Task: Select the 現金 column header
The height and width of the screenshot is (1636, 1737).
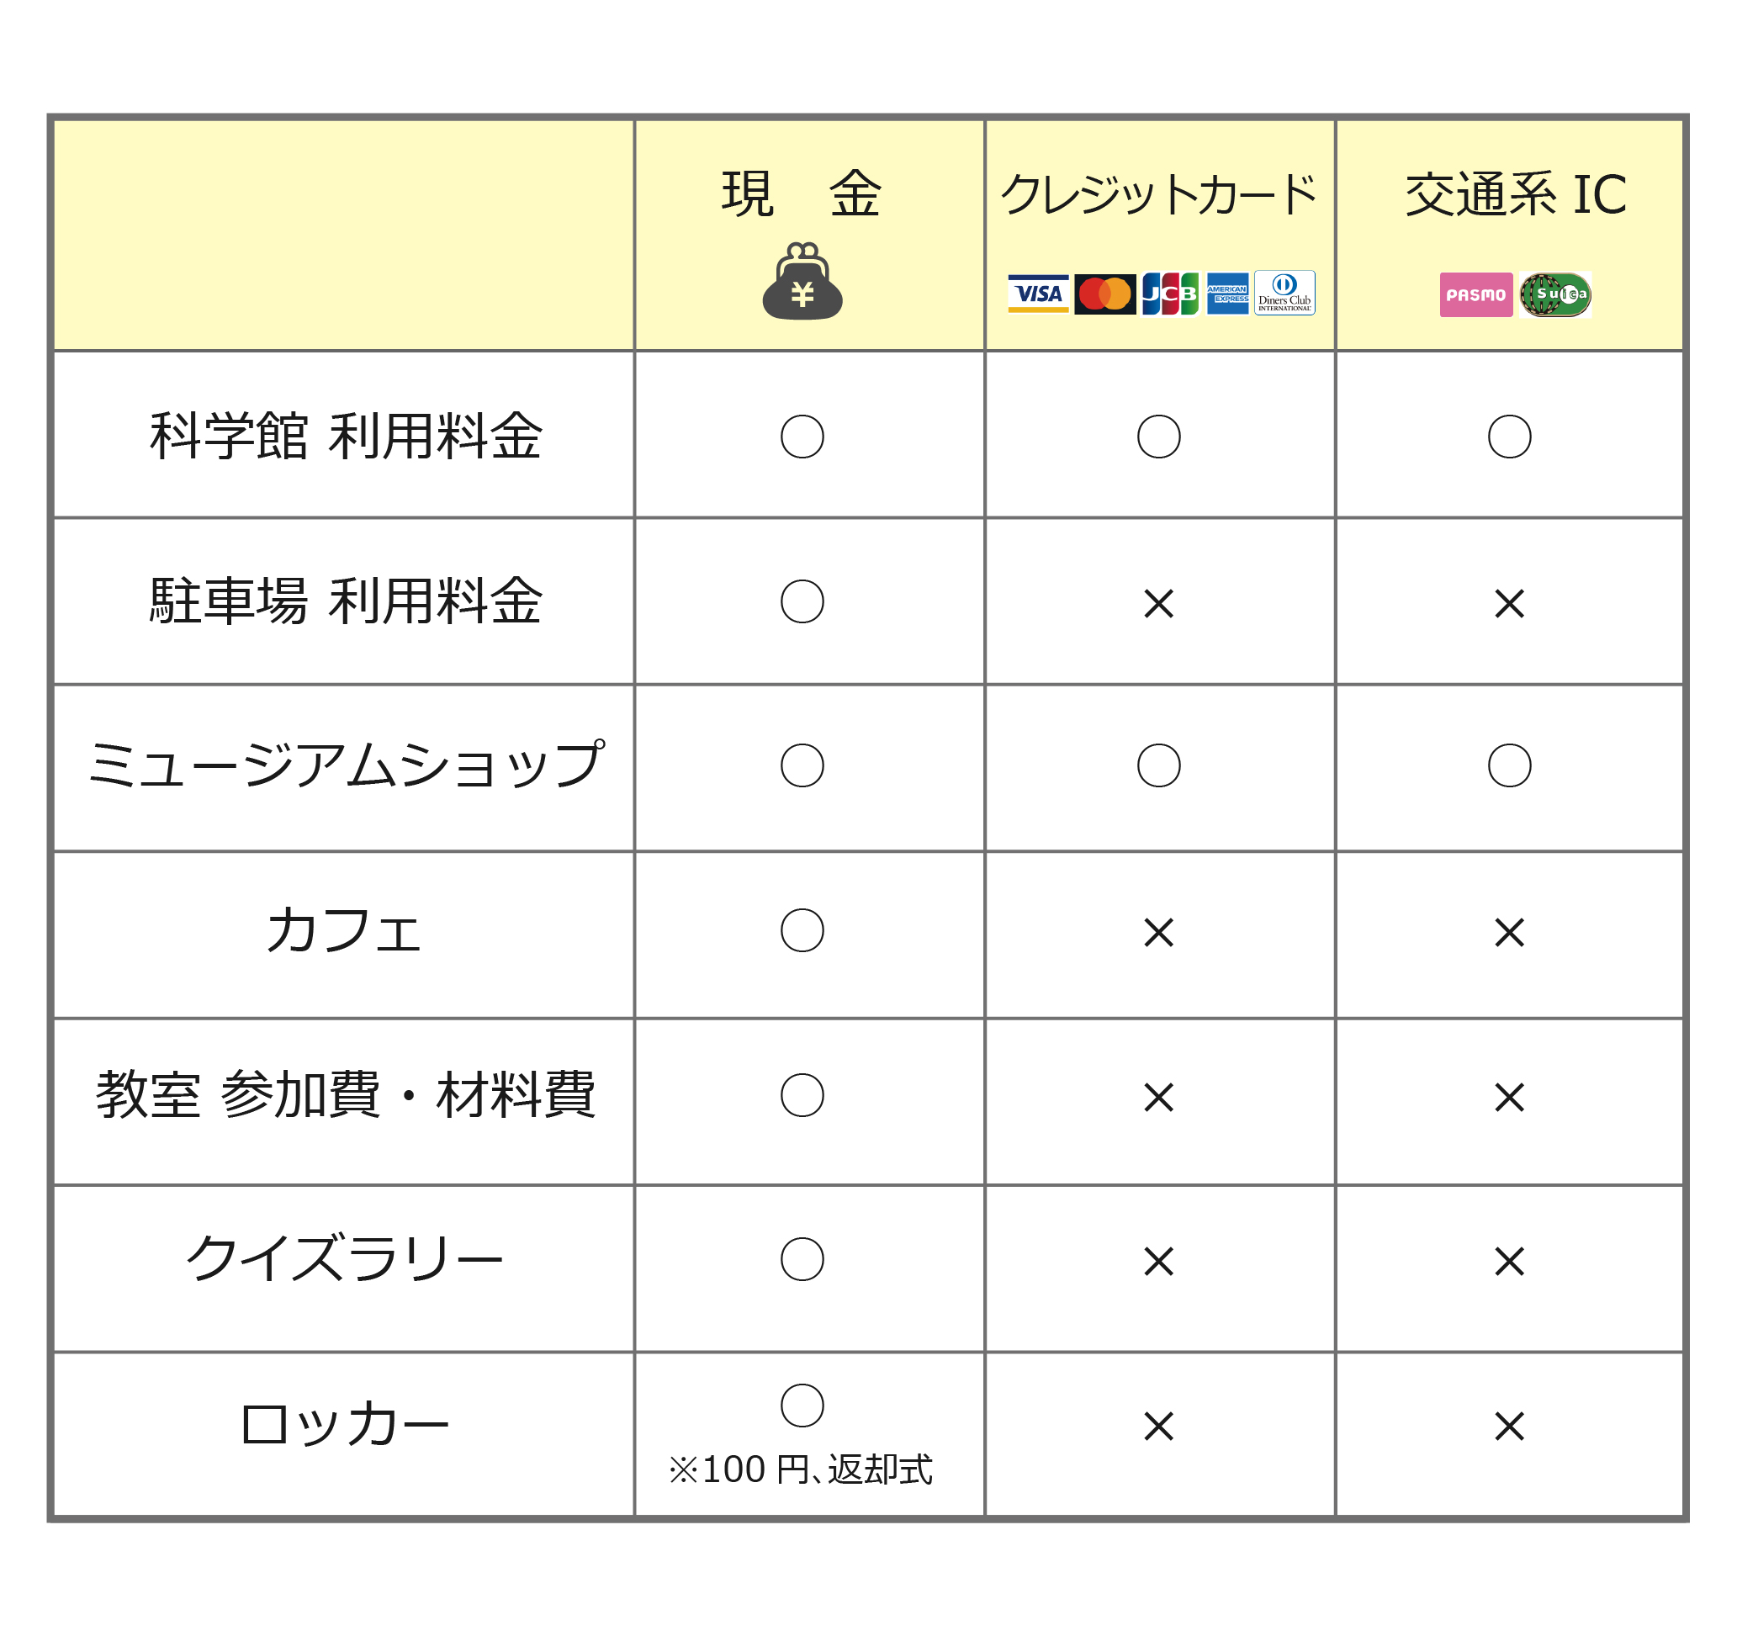Action: (802, 194)
